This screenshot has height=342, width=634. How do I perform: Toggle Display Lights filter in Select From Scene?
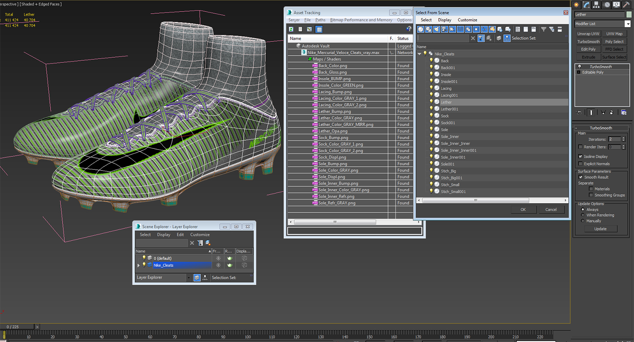click(x=437, y=29)
